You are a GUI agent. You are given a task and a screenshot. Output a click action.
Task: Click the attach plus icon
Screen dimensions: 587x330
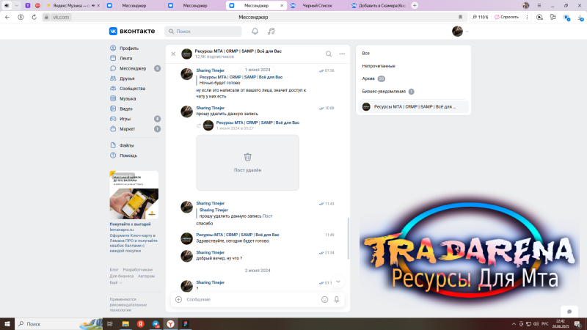pyautogui.click(x=178, y=299)
